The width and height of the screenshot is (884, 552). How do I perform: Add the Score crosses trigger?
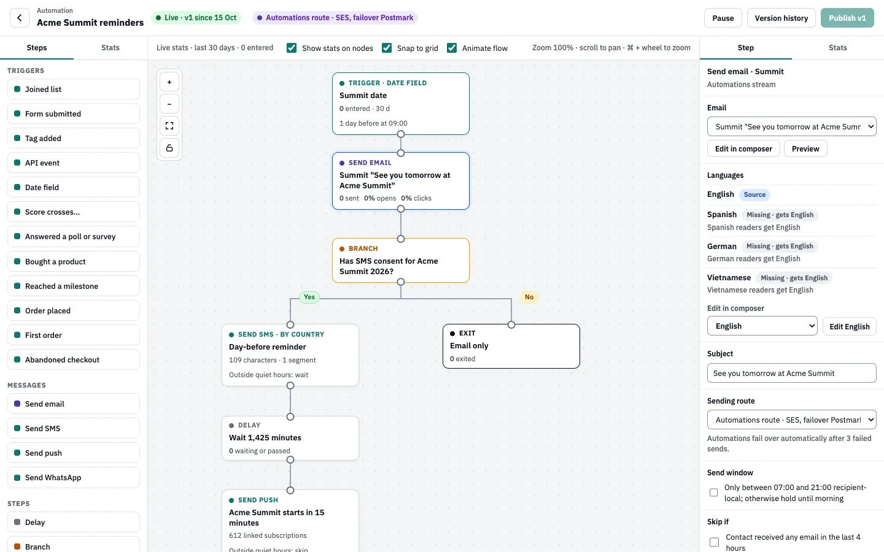click(x=74, y=212)
